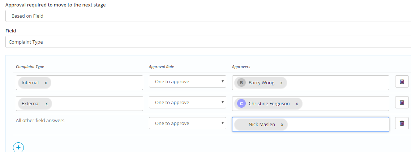Click the Barry Wong name chip
Viewport: 411px width, 152px height.
click(x=261, y=82)
